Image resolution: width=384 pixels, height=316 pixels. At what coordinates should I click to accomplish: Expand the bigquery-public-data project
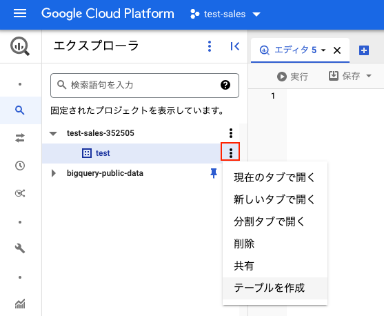(x=53, y=173)
